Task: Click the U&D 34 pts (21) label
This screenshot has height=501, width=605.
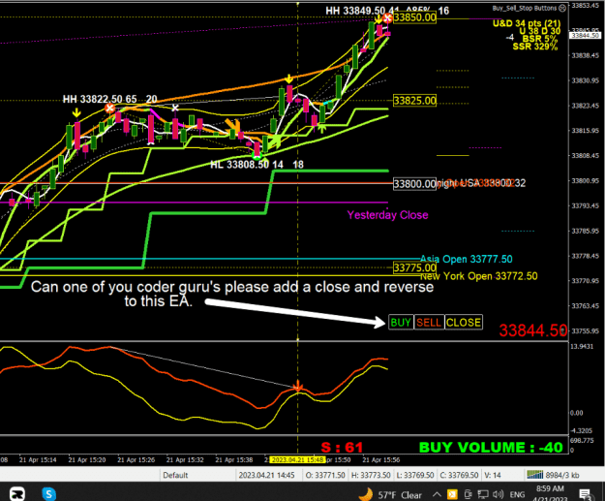Action: (x=527, y=23)
